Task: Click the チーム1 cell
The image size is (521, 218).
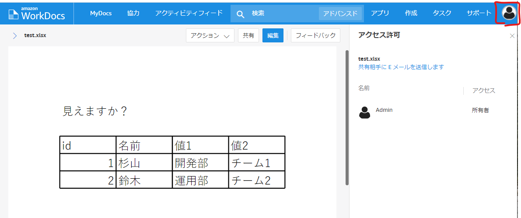Action: coord(257,163)
